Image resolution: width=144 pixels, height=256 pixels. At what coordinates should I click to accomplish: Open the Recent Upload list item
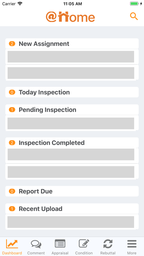click(71, 222)
